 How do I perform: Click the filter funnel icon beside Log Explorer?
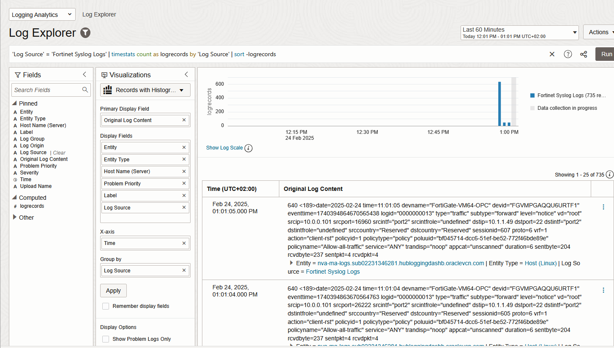click(x=85, y=33)
